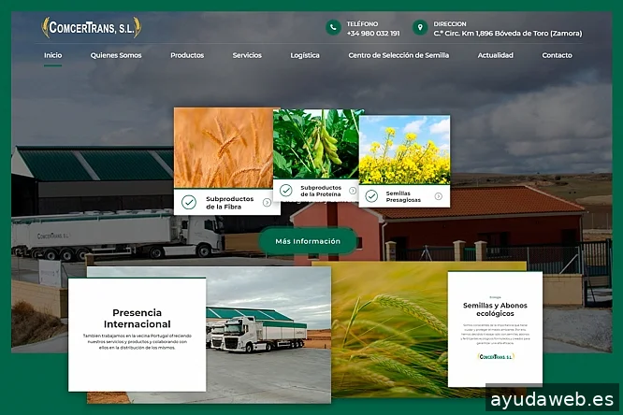Click the location pin icon beside Direccion

point(420,28)
